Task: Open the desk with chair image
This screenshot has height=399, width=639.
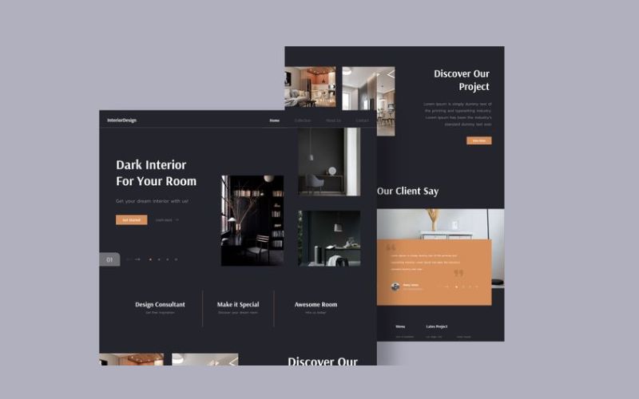Action: pos(329,161)
